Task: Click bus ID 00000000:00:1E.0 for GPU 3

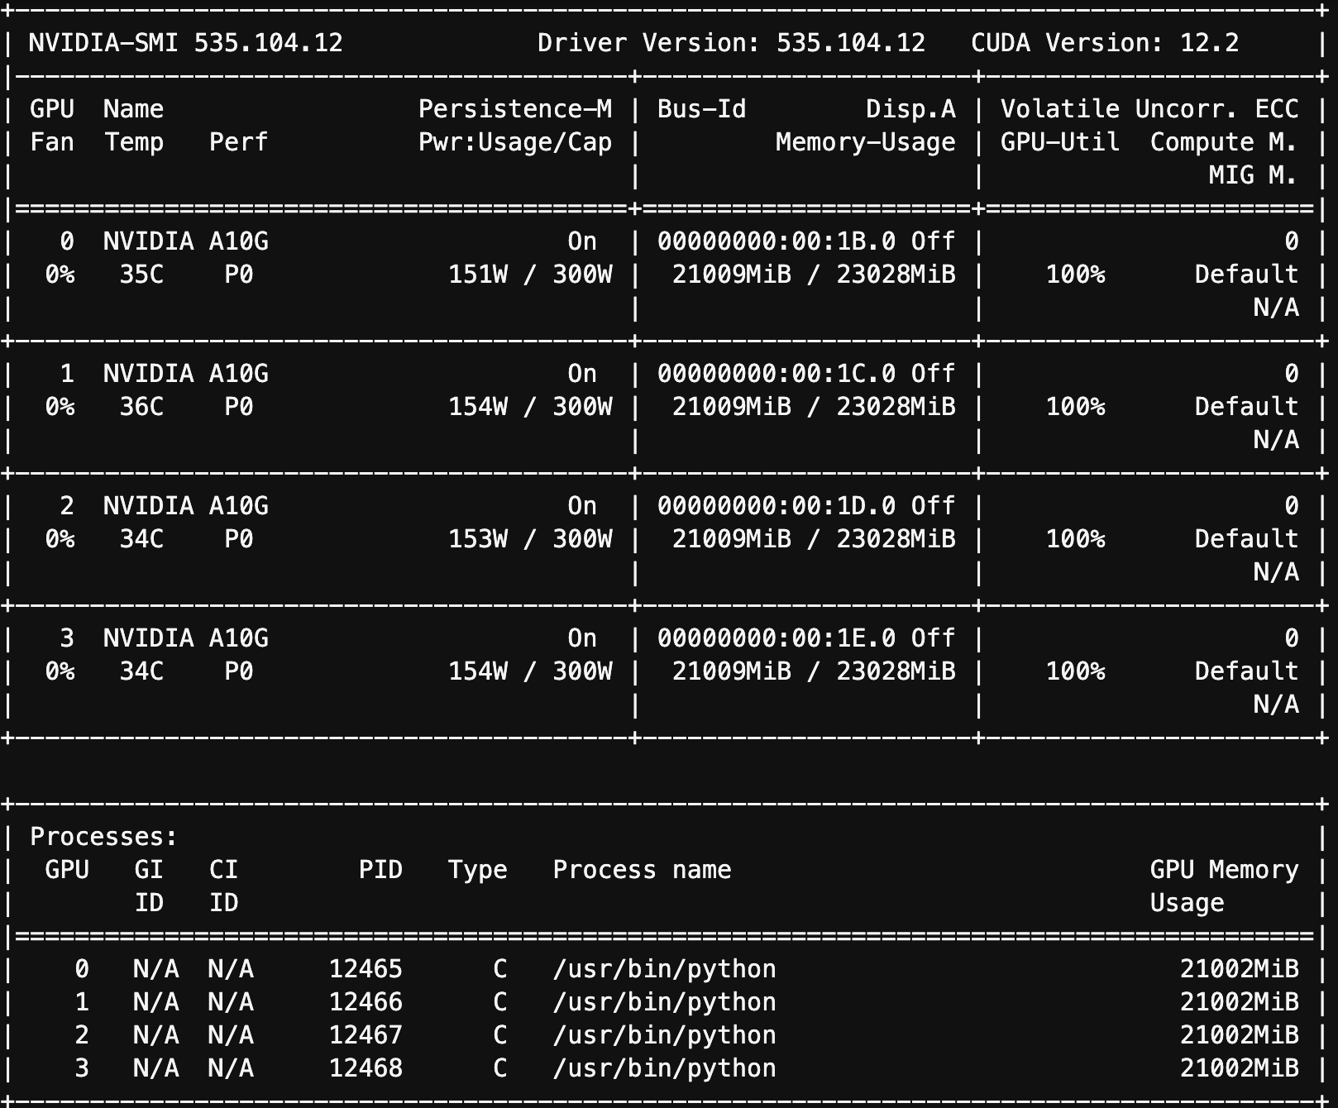Action: click(x=777, y=638)
